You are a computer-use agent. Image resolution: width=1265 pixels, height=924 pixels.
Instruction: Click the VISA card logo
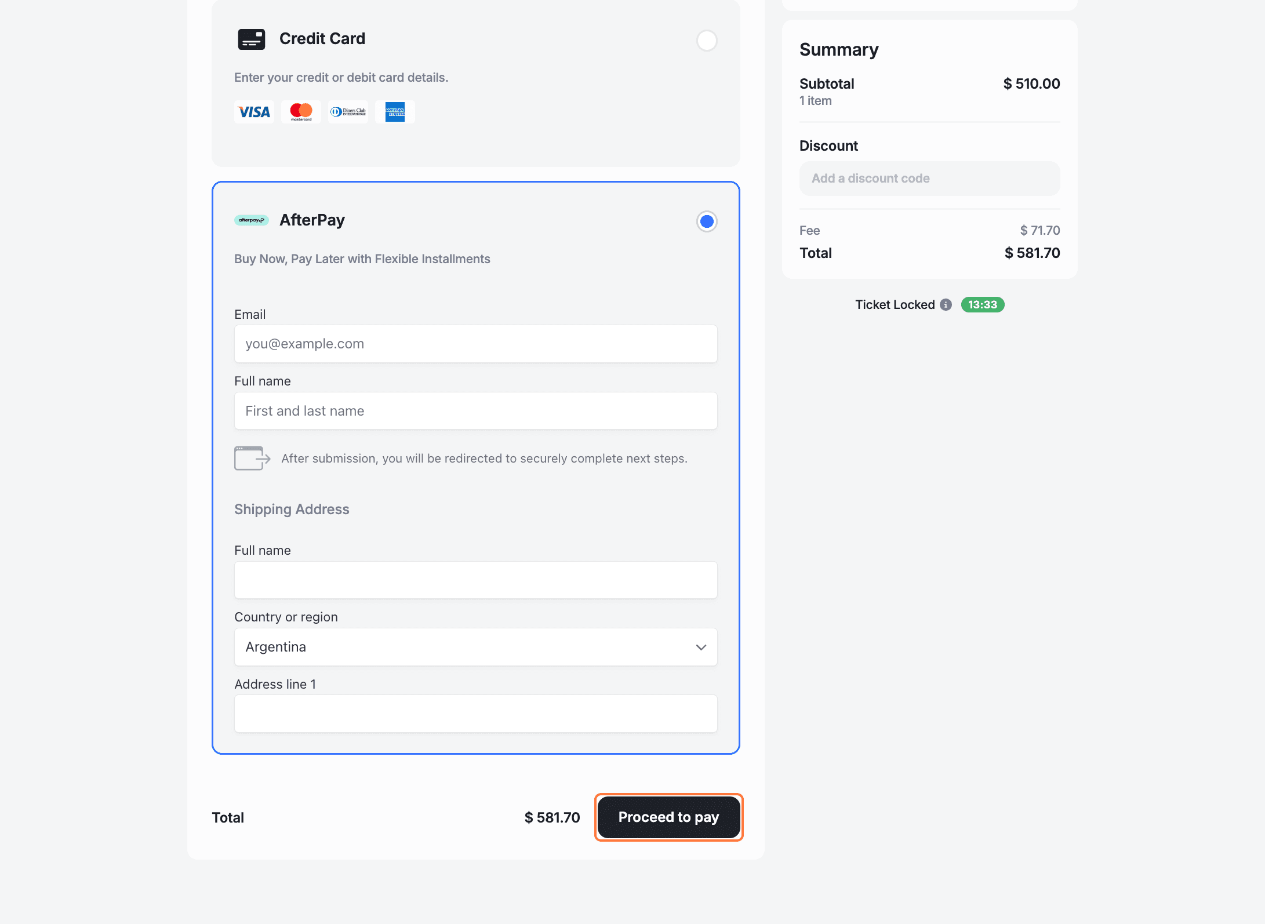tap(254, 112)
